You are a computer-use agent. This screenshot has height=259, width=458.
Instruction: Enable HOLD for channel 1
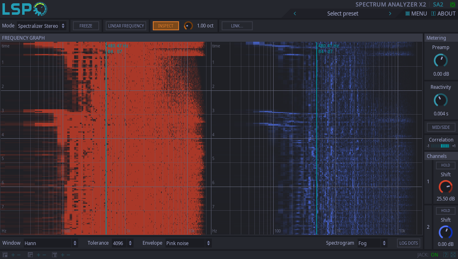[445, 165]
